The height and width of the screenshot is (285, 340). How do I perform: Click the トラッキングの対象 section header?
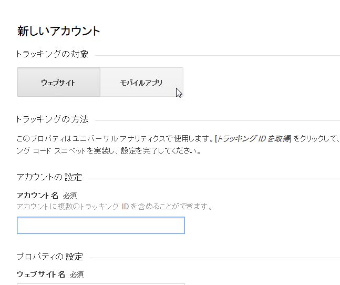click(52, 54)
